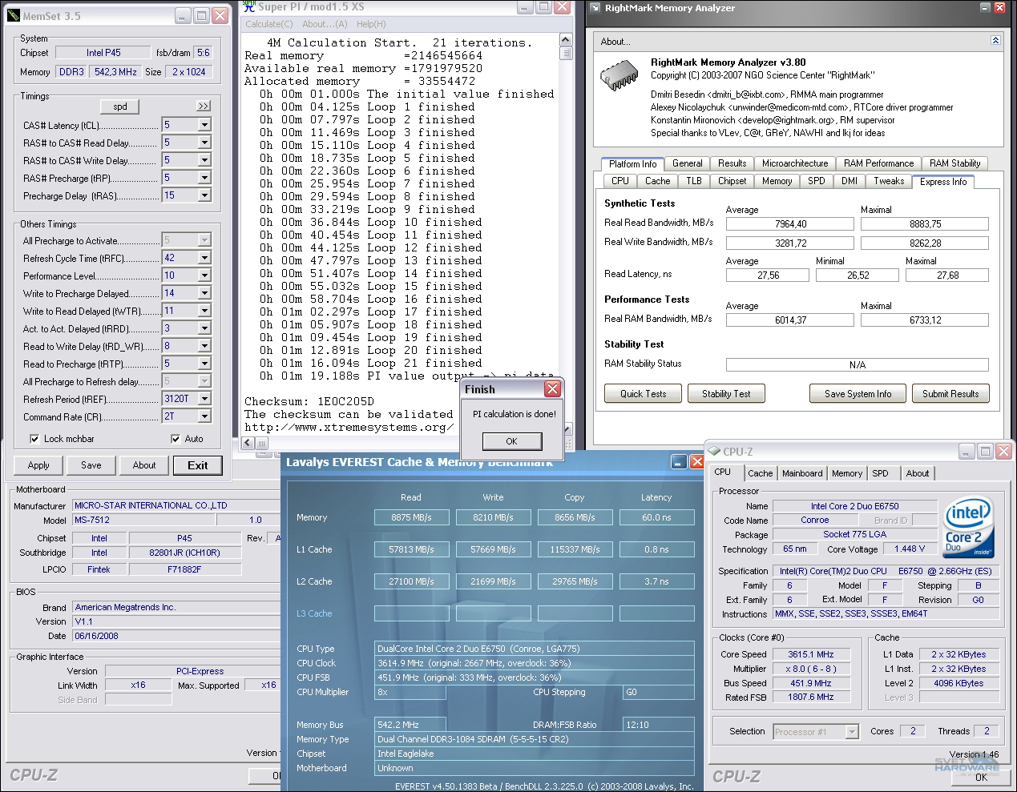Click the RightMark Memory Analyzer title bar icon

pos(594,9)
